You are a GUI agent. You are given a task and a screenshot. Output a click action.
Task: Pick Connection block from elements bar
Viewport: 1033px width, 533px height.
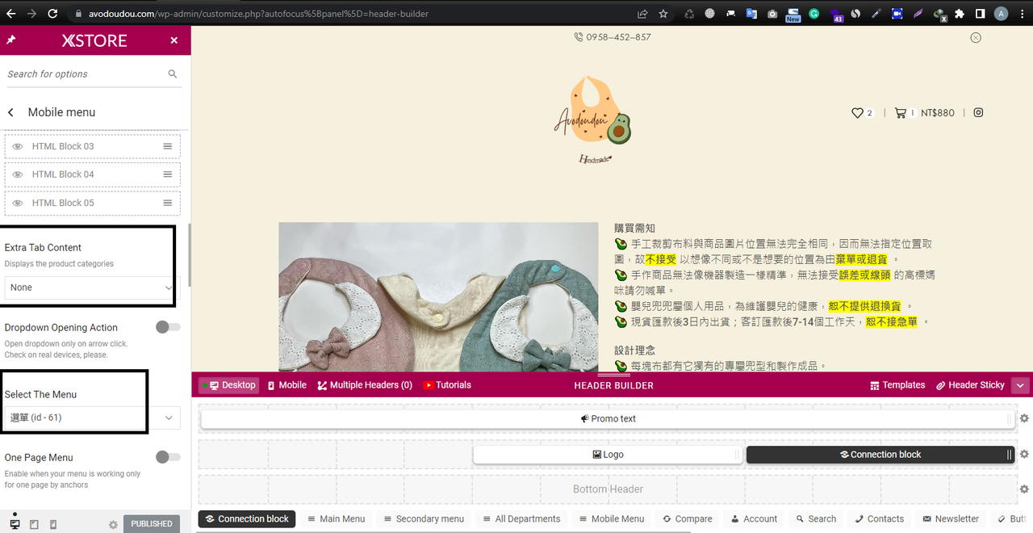point(246,519)
